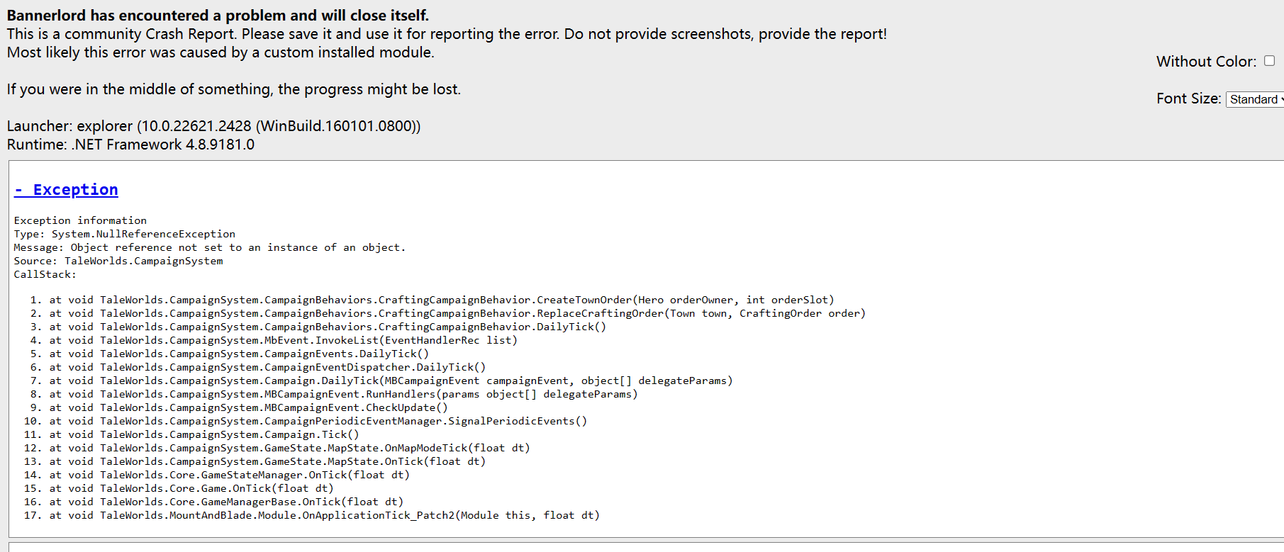Click 'Message: Object reference not set' line

click(x=210, y=247)
